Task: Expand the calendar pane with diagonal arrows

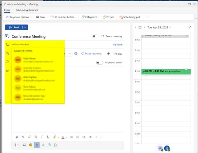Action: click(190, 27)
